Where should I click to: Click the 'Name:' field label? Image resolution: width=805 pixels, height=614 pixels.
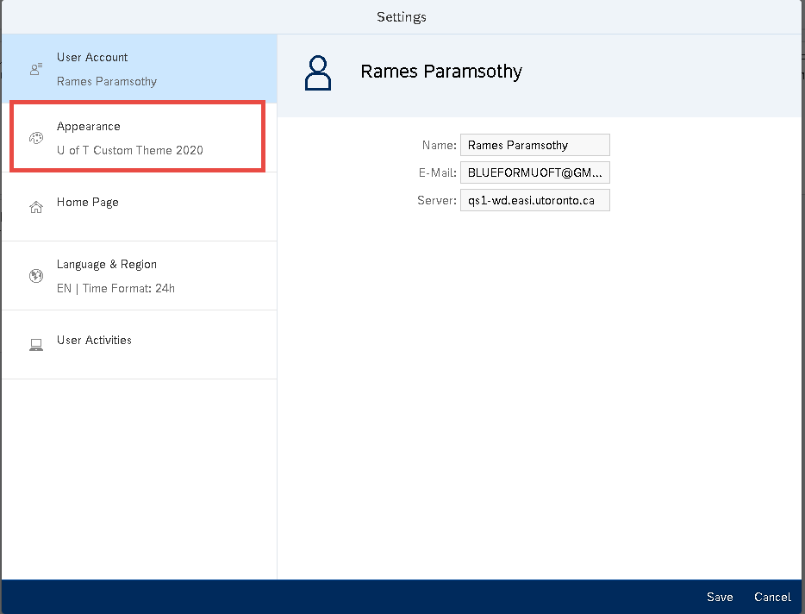click(439, 146)
